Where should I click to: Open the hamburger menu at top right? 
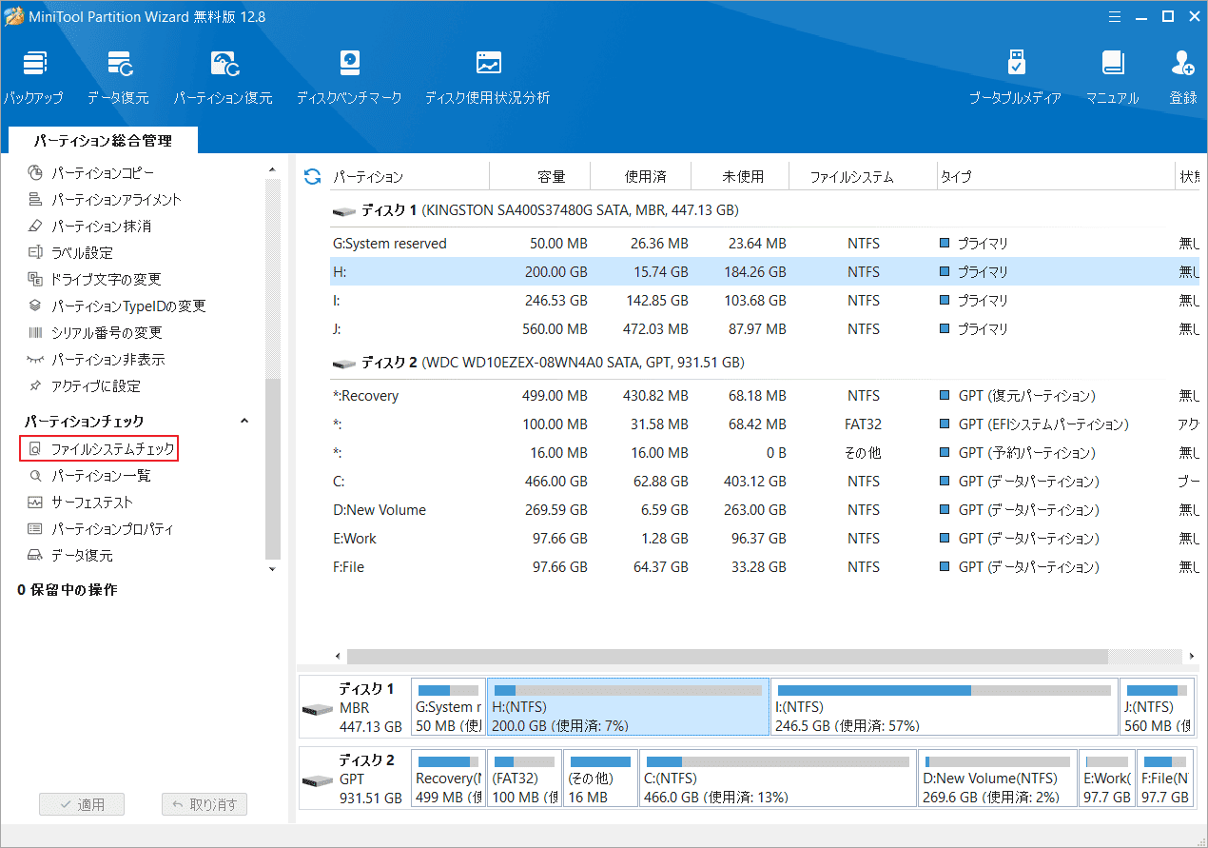click(1114, 15)
